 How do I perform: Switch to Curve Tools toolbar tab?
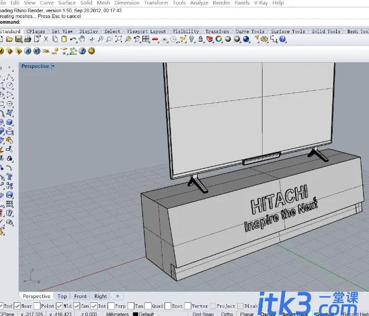(x=250, y=32)
